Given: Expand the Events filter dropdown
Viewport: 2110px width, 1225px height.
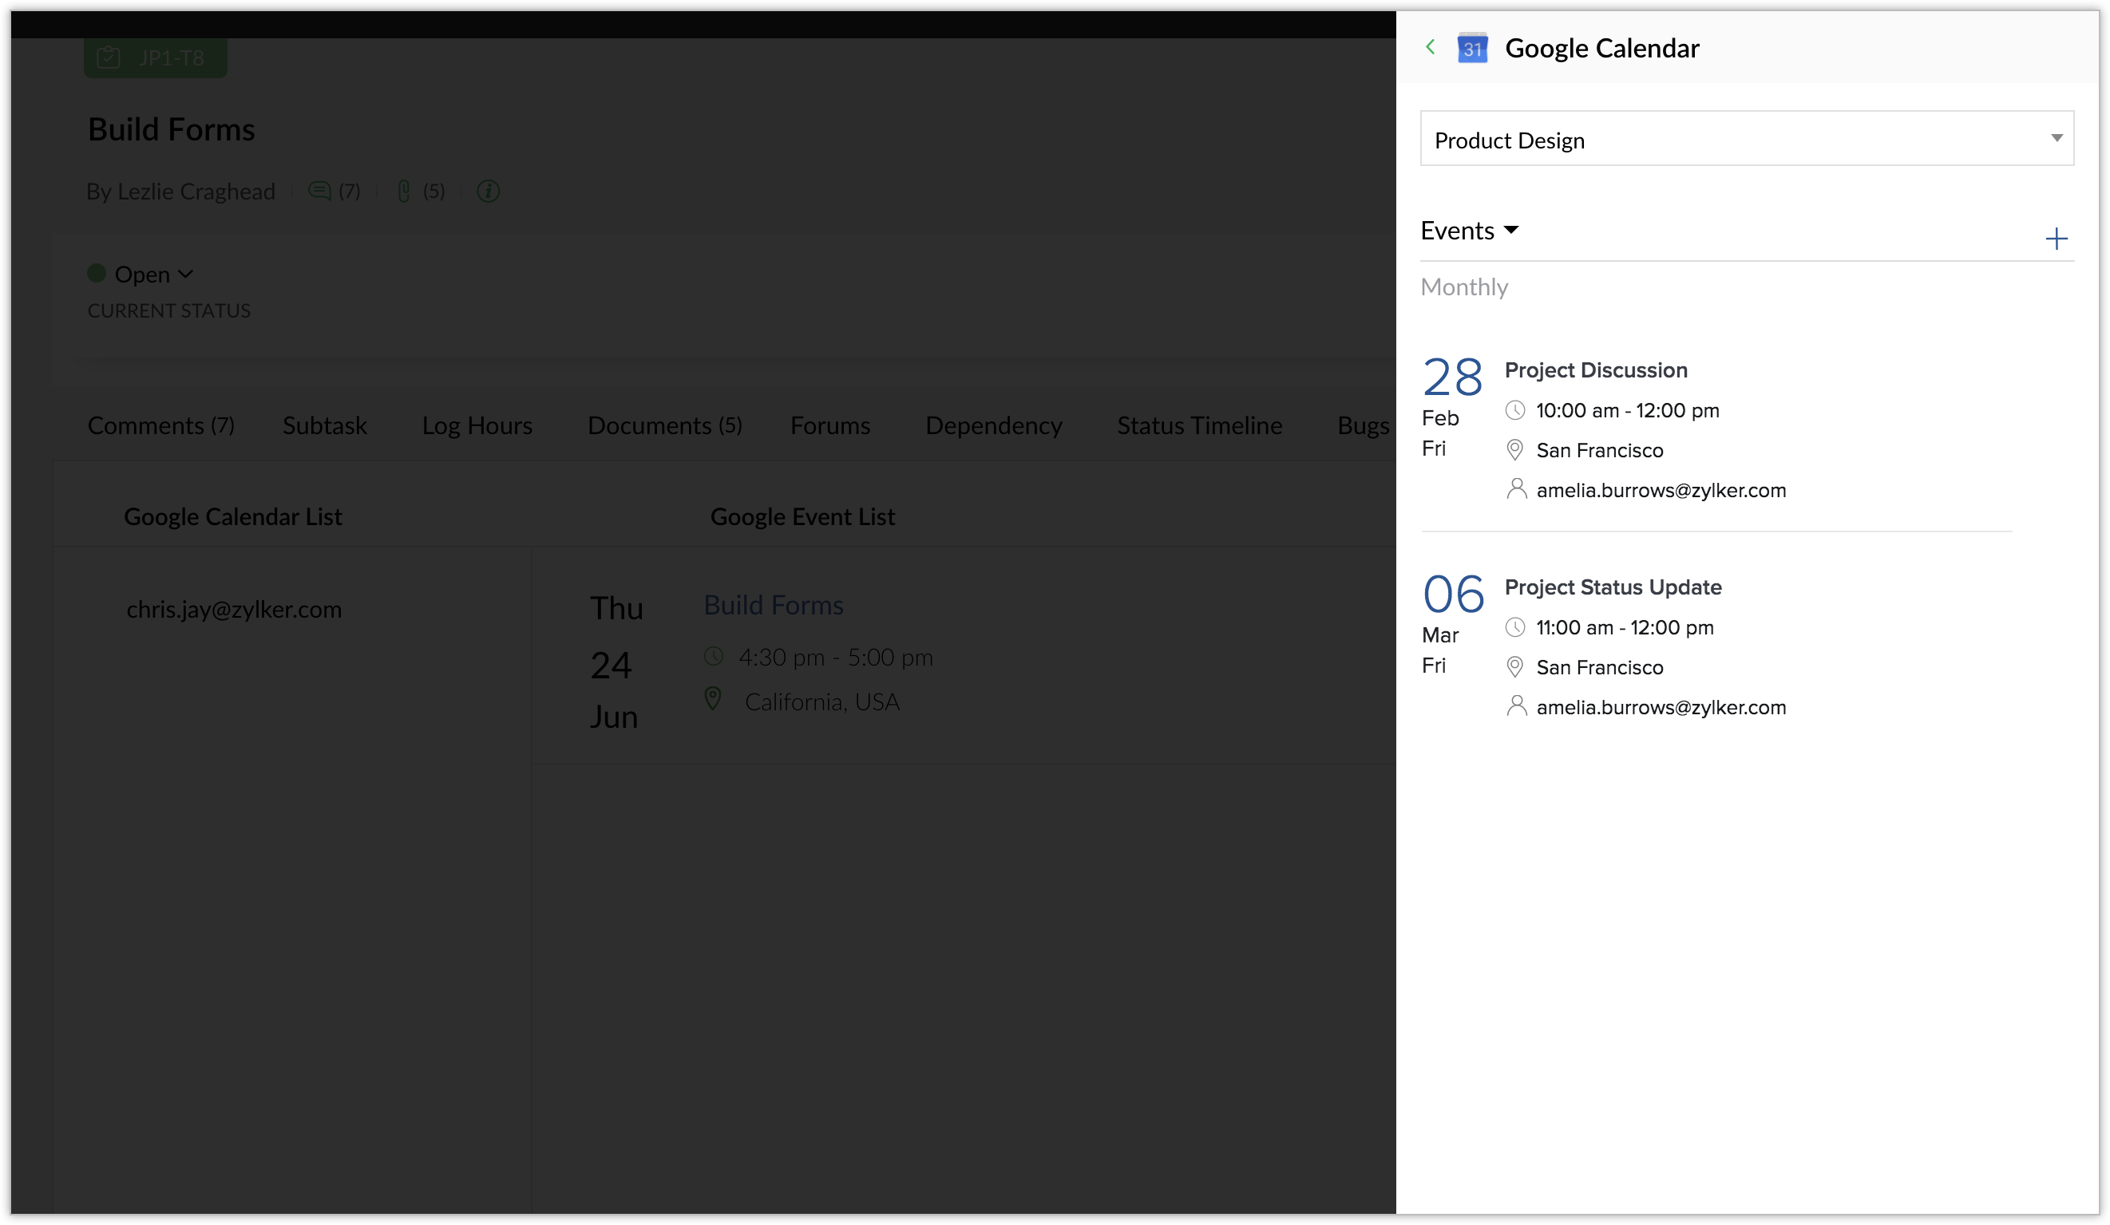Looking at the screenshot, I should [x=1470, y=231].
